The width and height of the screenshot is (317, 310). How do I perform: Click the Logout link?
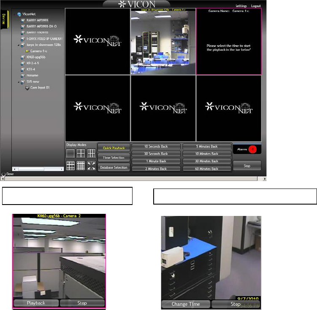click(256, 6)
